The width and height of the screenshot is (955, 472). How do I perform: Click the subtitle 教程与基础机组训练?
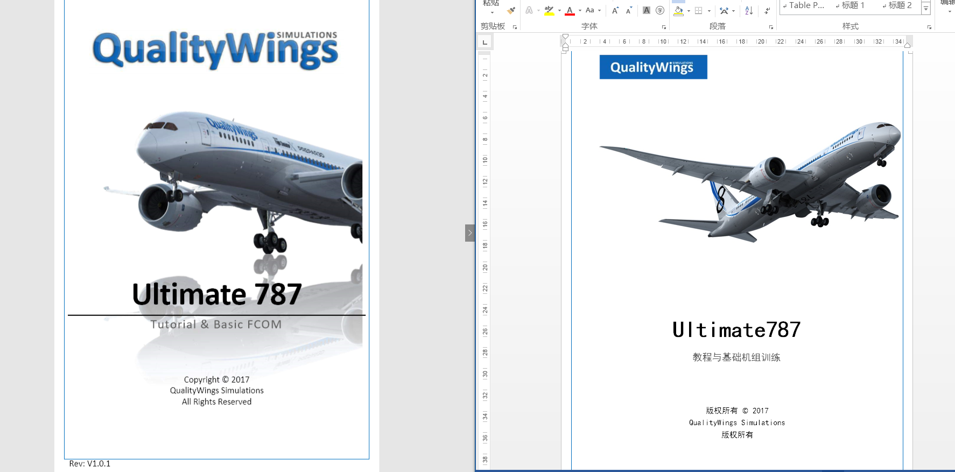pos(736,357)
